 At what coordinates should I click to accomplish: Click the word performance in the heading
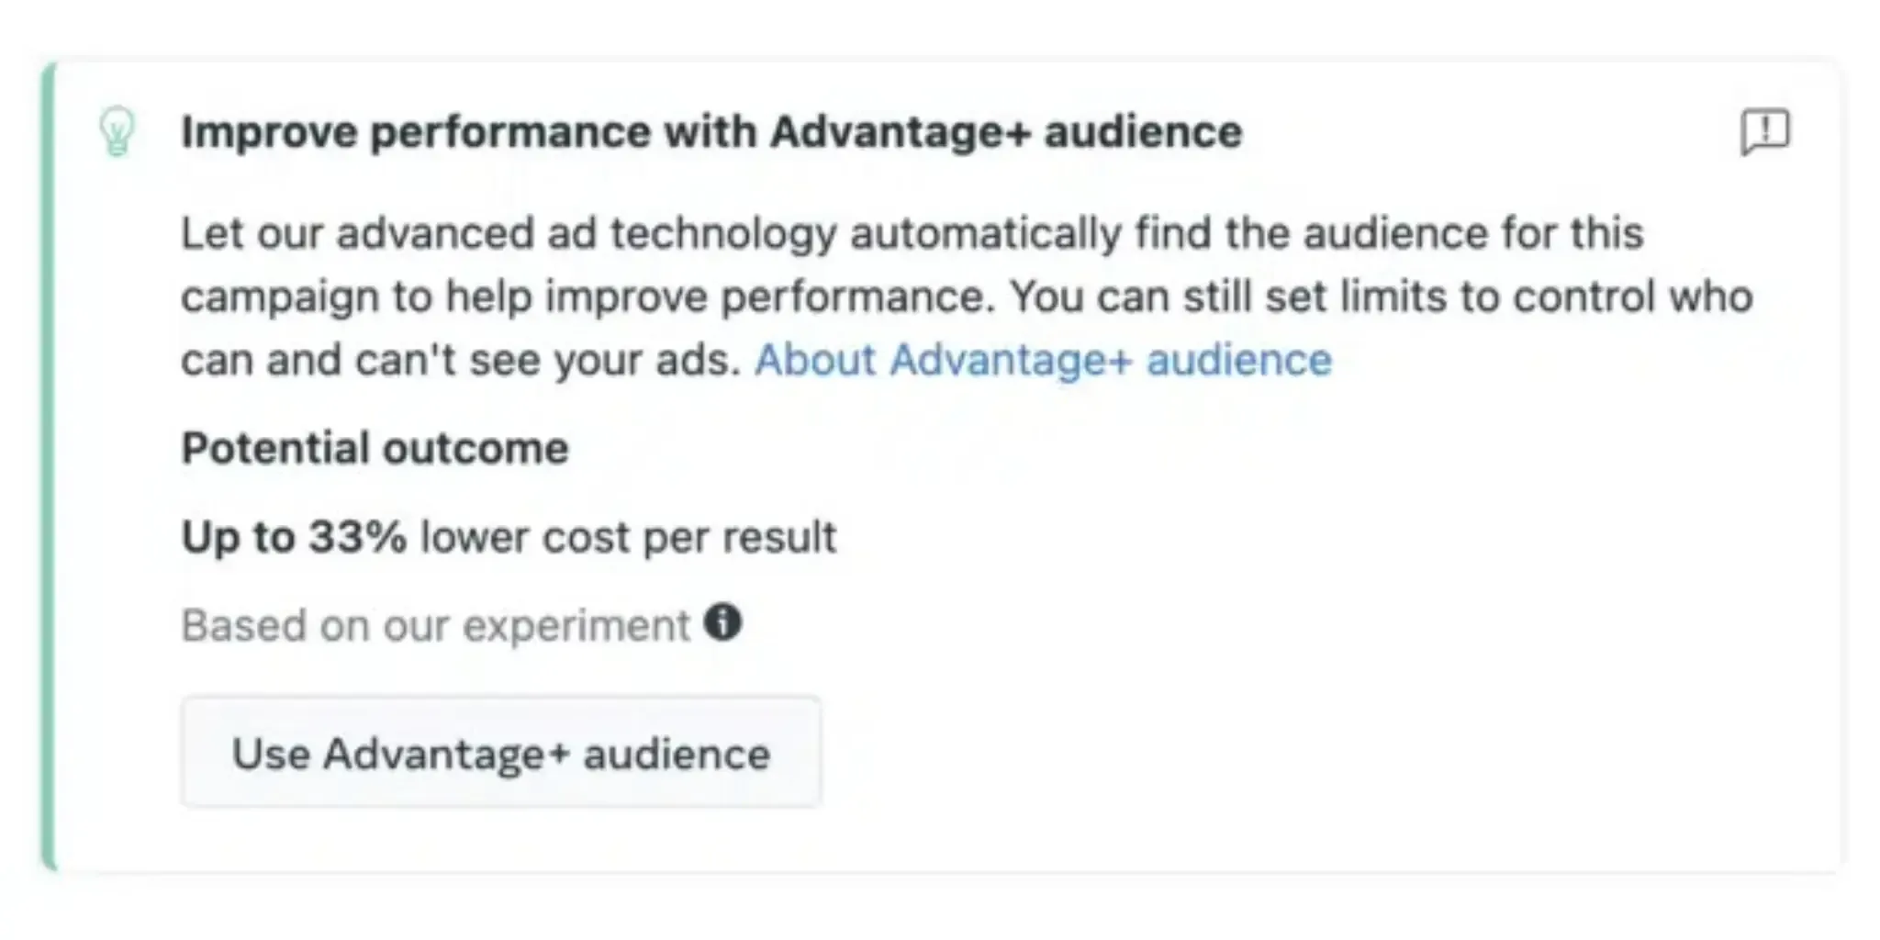tap(510, 132)
